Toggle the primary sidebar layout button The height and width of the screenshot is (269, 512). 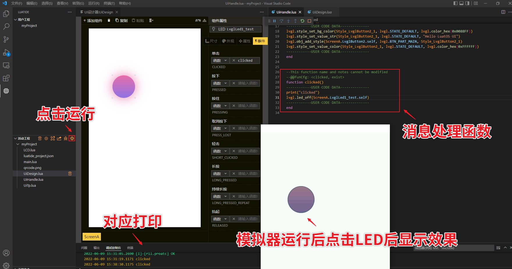pos(455,3)
